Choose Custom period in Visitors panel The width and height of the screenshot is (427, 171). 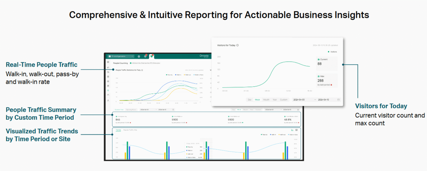[x=284, y=100]
